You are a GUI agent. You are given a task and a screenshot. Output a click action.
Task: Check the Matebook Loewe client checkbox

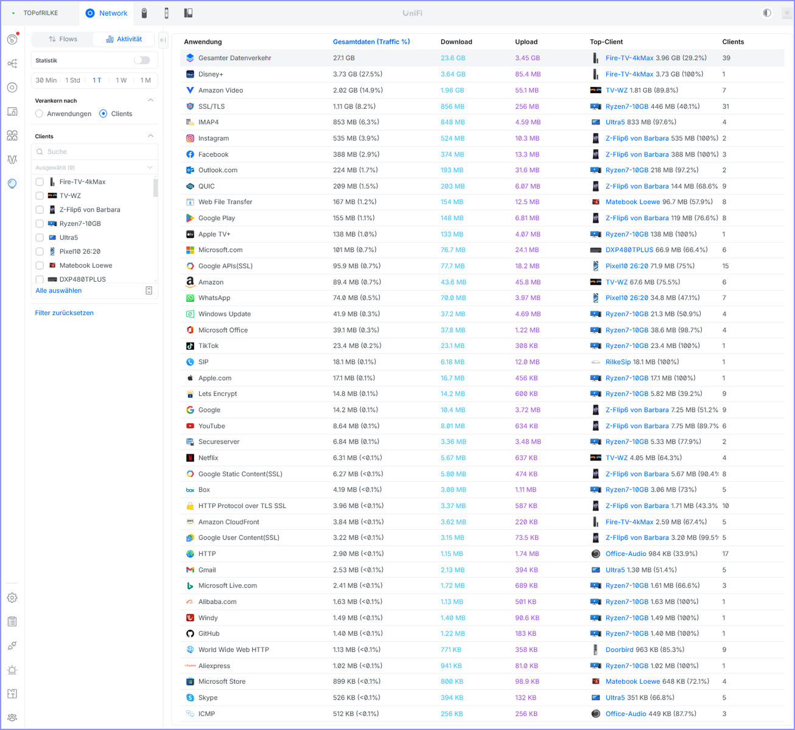40,265
